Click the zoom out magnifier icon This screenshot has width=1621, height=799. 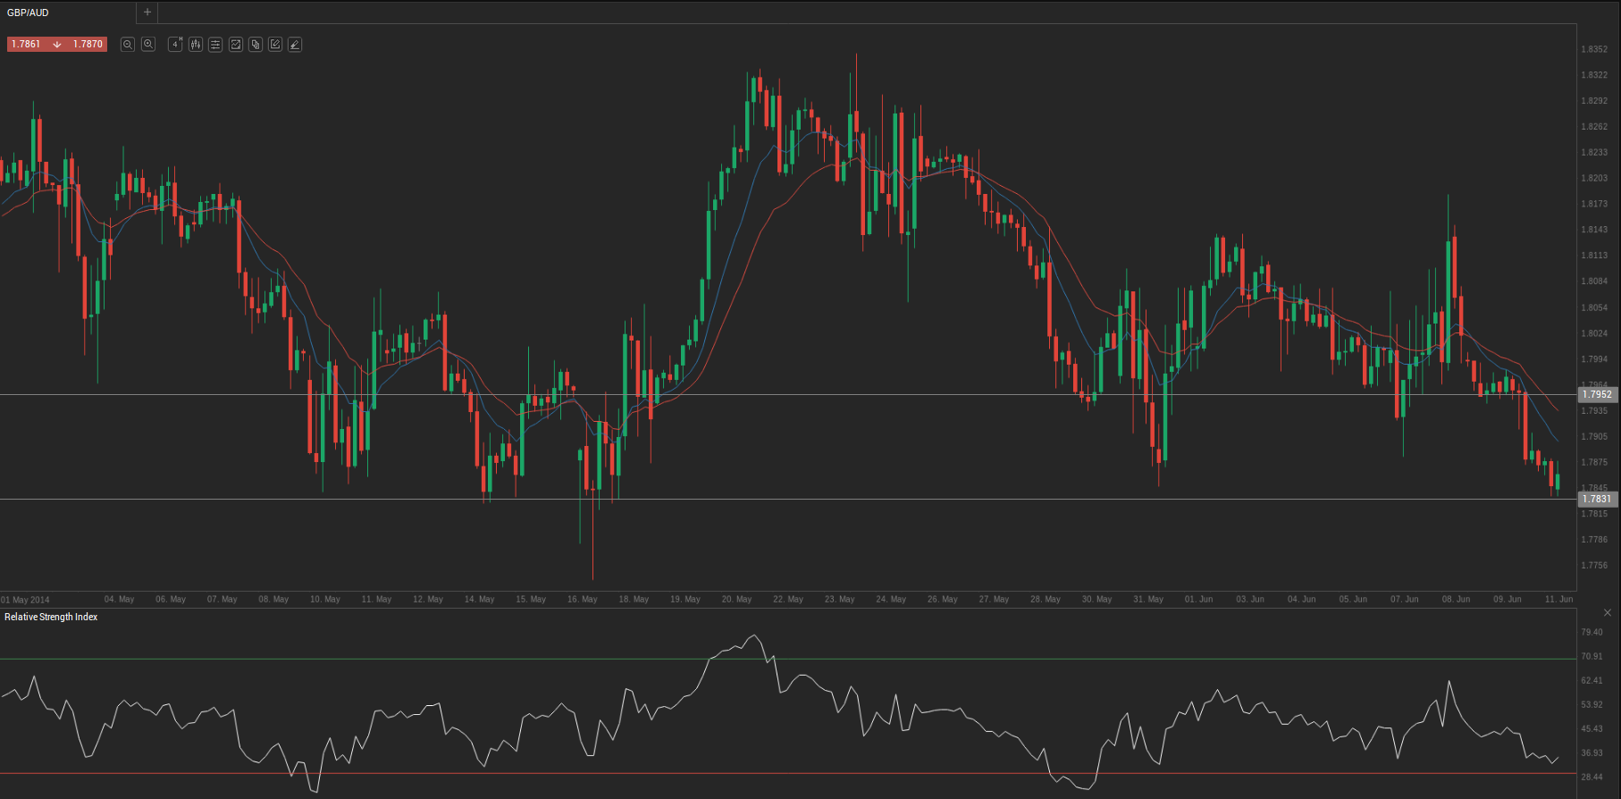click(128, 45)
